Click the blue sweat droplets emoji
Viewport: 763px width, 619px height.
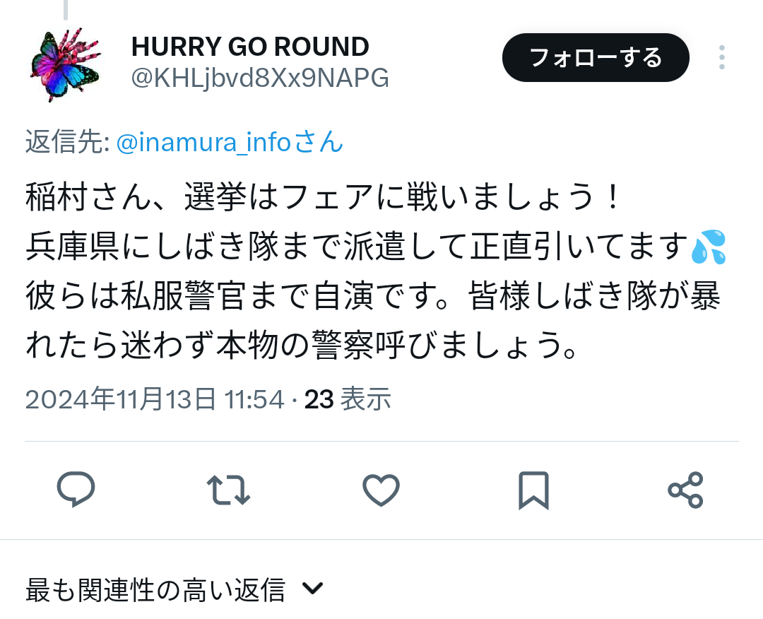pyautogui.click(x=709, y=247)
